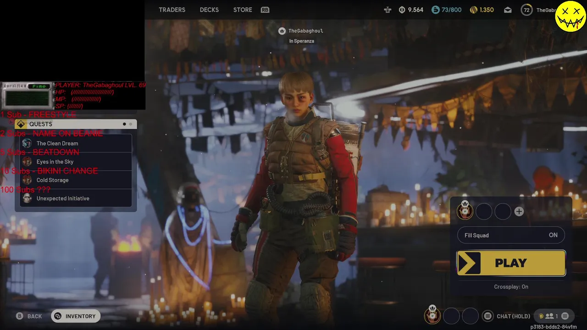Click the player badge icon beside TheGabaghoul nameplate
Image resolution: width=587 pixels, height=330 pixels.
[x=282, y=31]
